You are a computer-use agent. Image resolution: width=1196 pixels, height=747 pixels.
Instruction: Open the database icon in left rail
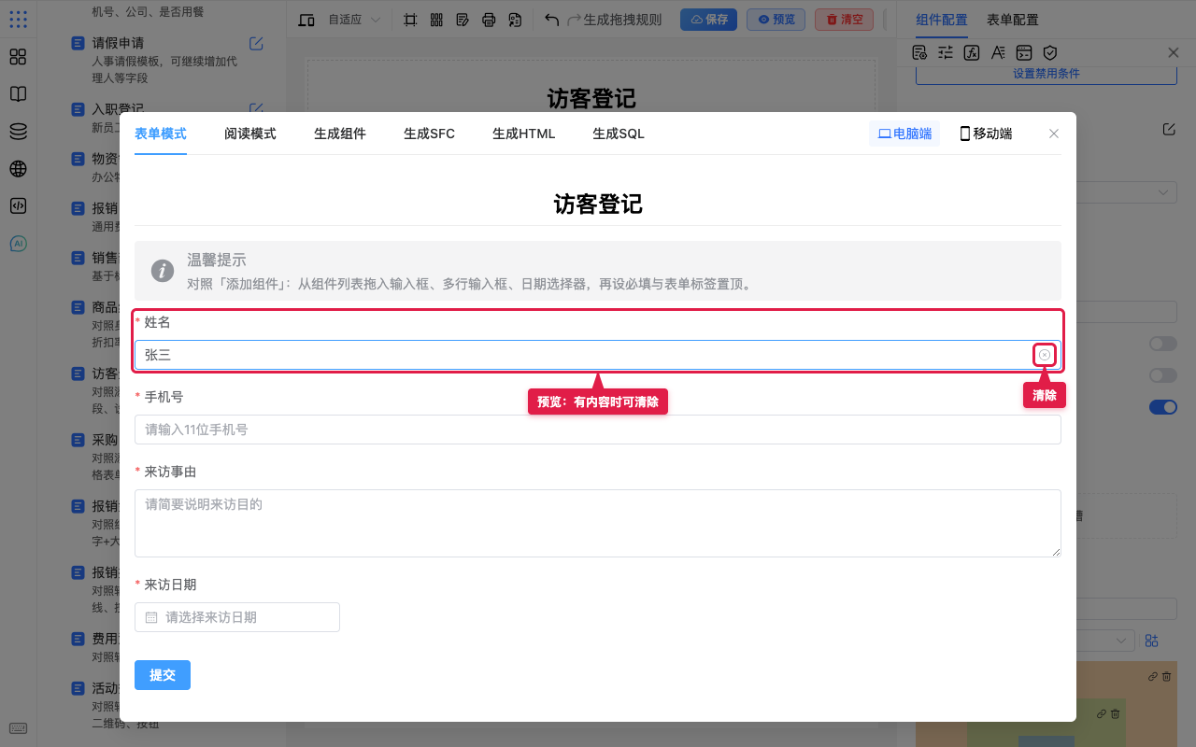[x=18, y=132]
